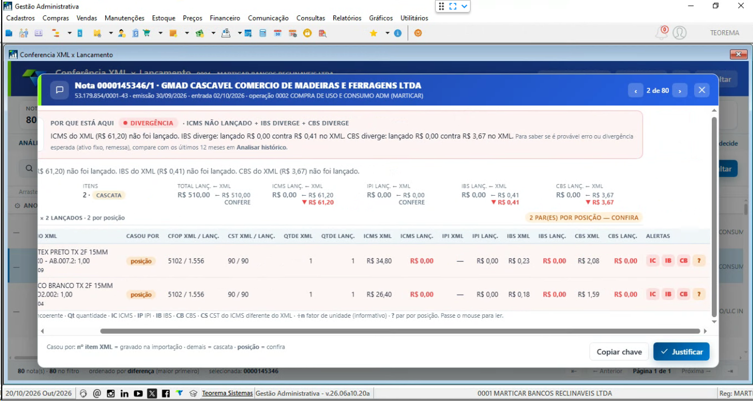This screenshot has width=753, height=401.
Task: Click the ICMS XML column header
Action: (x=377, y=236)
